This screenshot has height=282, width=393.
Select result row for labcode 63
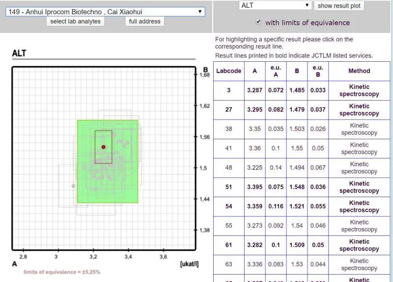(x=228, y=264)
